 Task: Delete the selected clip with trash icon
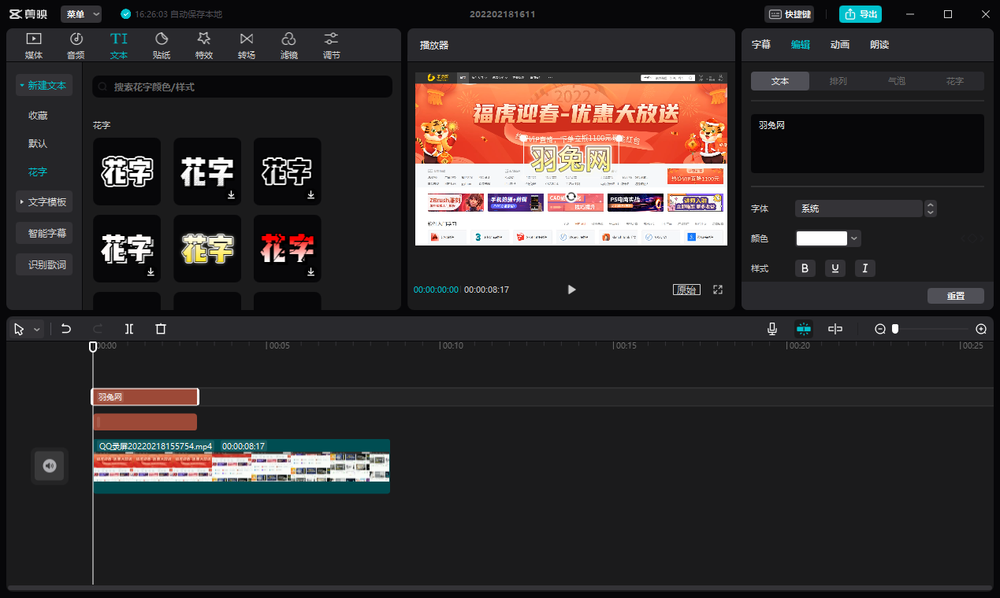click(x=161, y=329)
